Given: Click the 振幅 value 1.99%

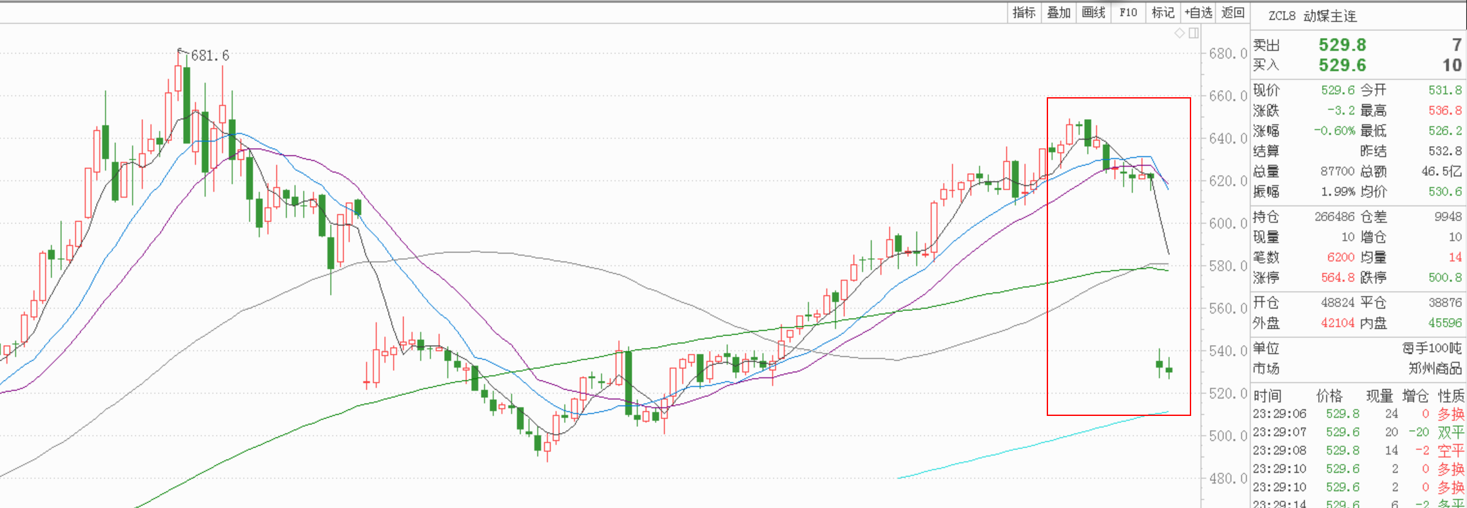Looking at the screenshot, I should pyautogui.click(x=1338, y=191).
